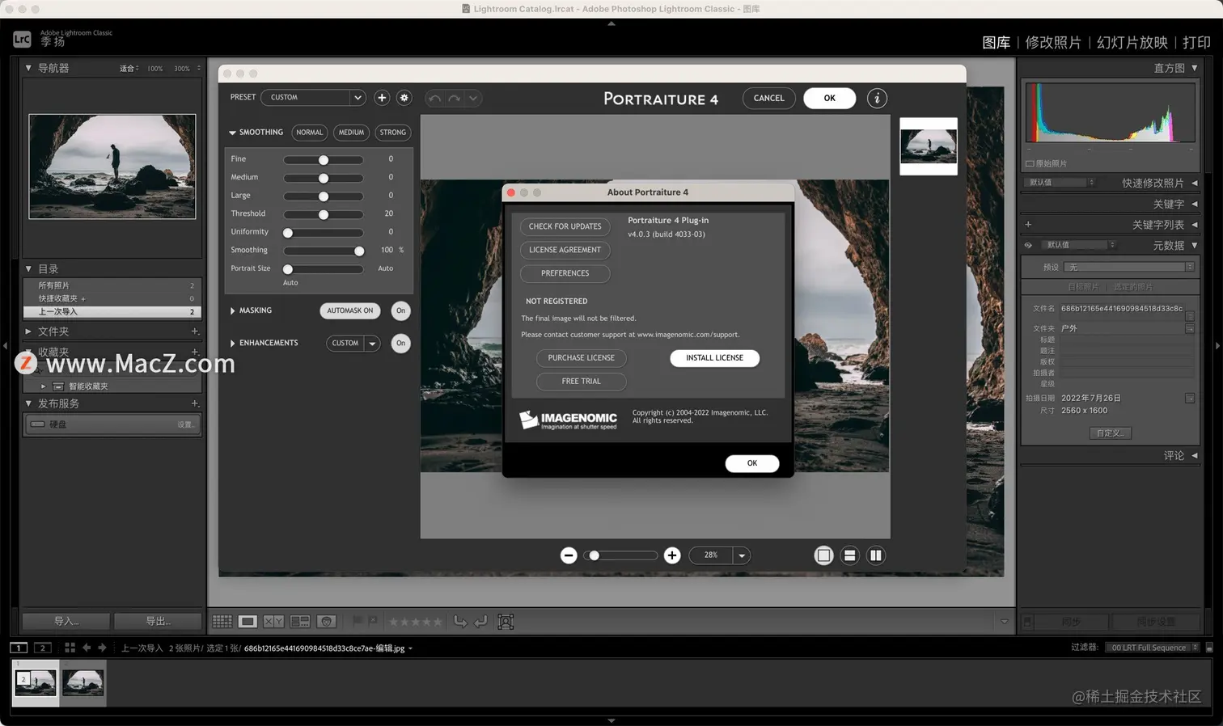Toggle original photo checkbox under histogram
Image resolution: width=1223 pixels, height=726 pixels.
(1030, 163)
